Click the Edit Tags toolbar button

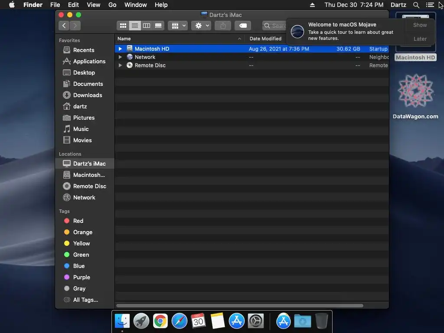tap(243, 26)
